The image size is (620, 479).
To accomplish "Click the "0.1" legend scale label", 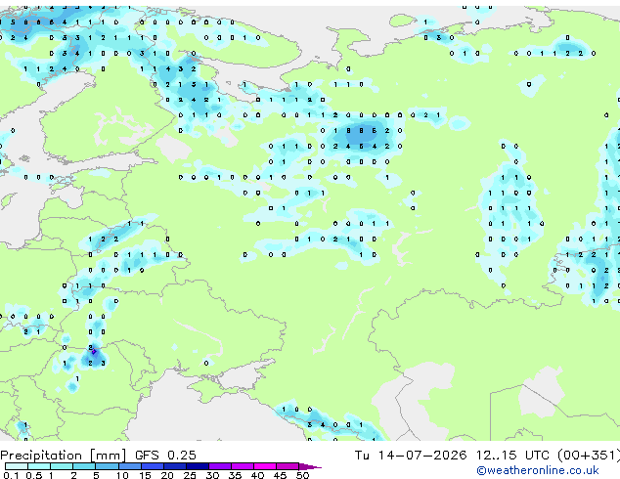I will [x=11, y=475].
